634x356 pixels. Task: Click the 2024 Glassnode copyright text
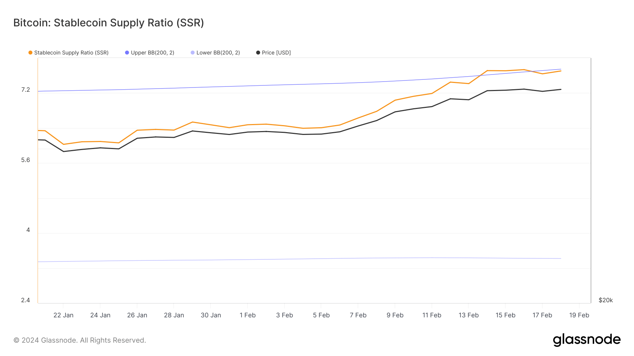pos(80,340)
